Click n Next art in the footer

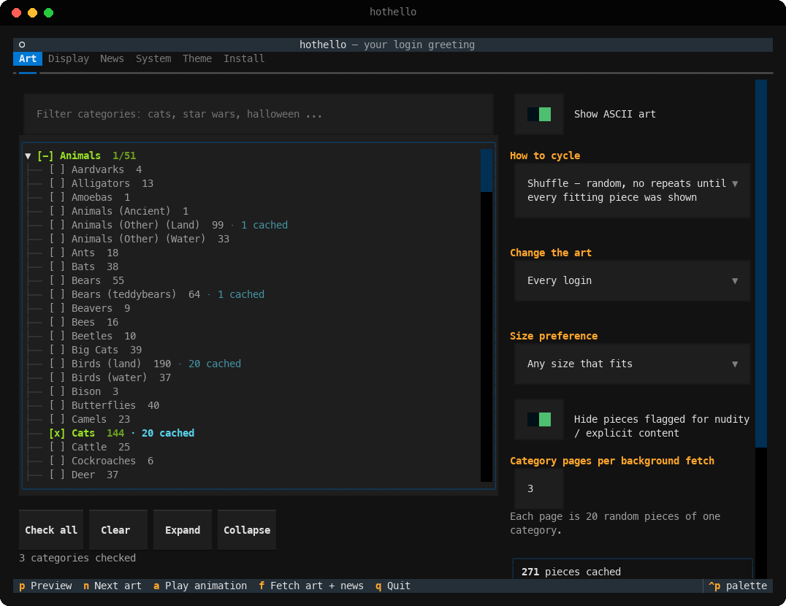[x=112, y=586]
